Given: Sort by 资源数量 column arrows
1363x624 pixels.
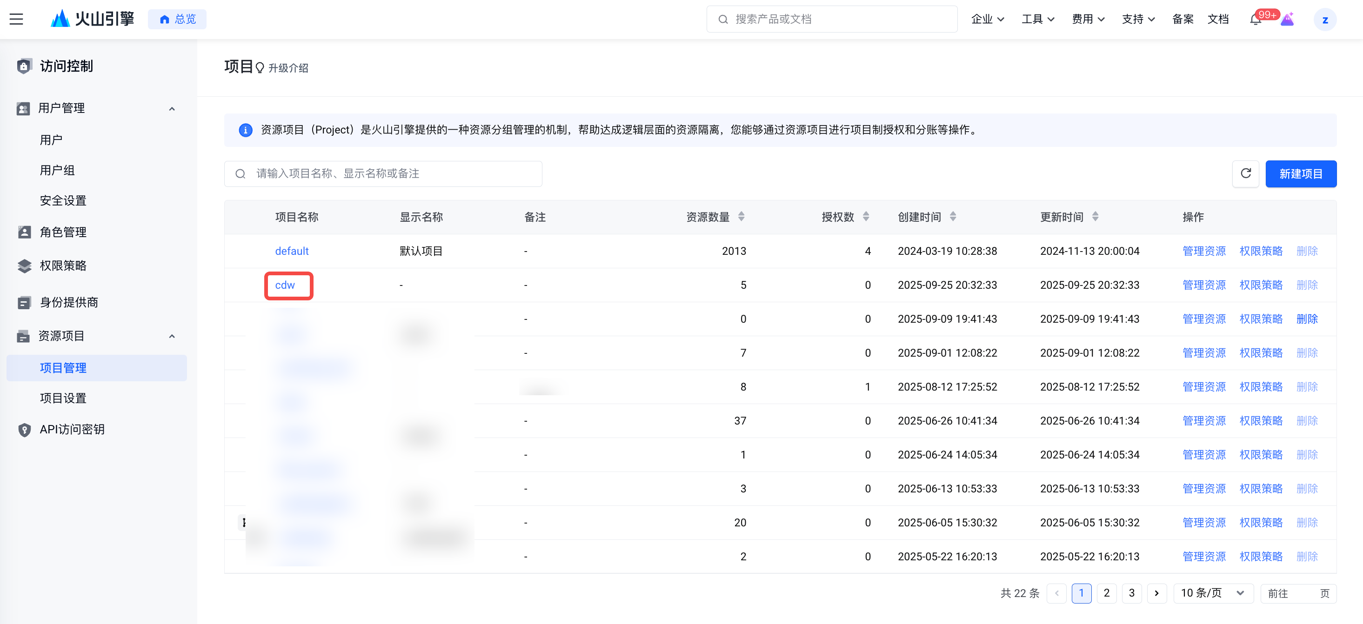Looking at the screenshot, I should pyautogui.click(x=742, y=216).
